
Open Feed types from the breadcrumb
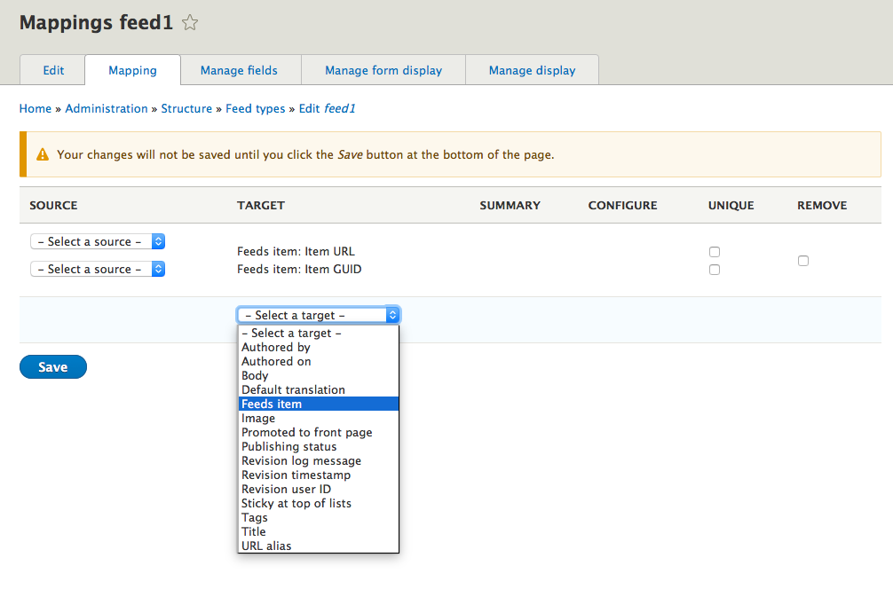[x=255, y=108]
